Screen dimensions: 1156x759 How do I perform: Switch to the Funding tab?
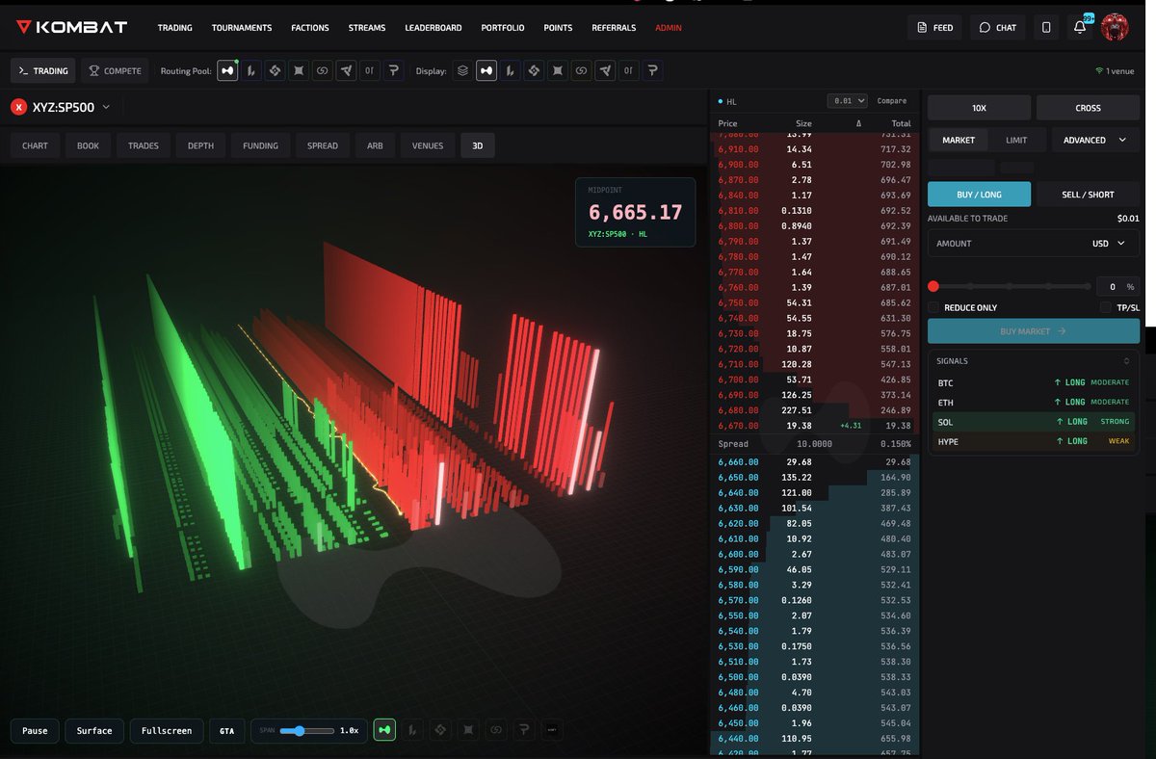point(260,145)
